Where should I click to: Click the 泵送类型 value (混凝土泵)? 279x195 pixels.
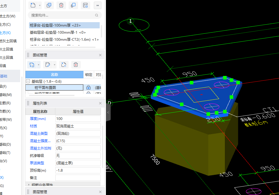click(78, 163)
